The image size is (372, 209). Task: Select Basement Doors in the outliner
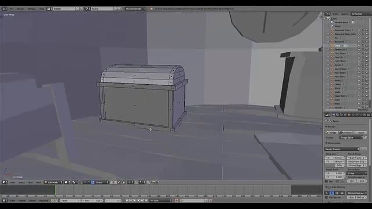coord(342,30)
